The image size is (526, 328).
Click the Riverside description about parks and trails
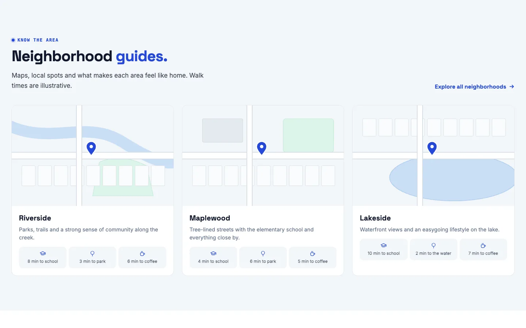[88, 234]
